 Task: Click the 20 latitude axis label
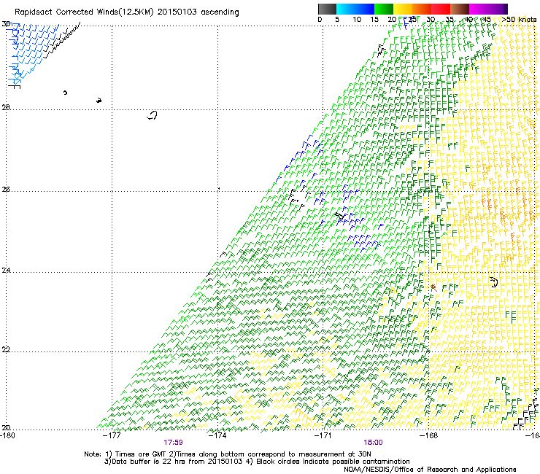[6, 427]
